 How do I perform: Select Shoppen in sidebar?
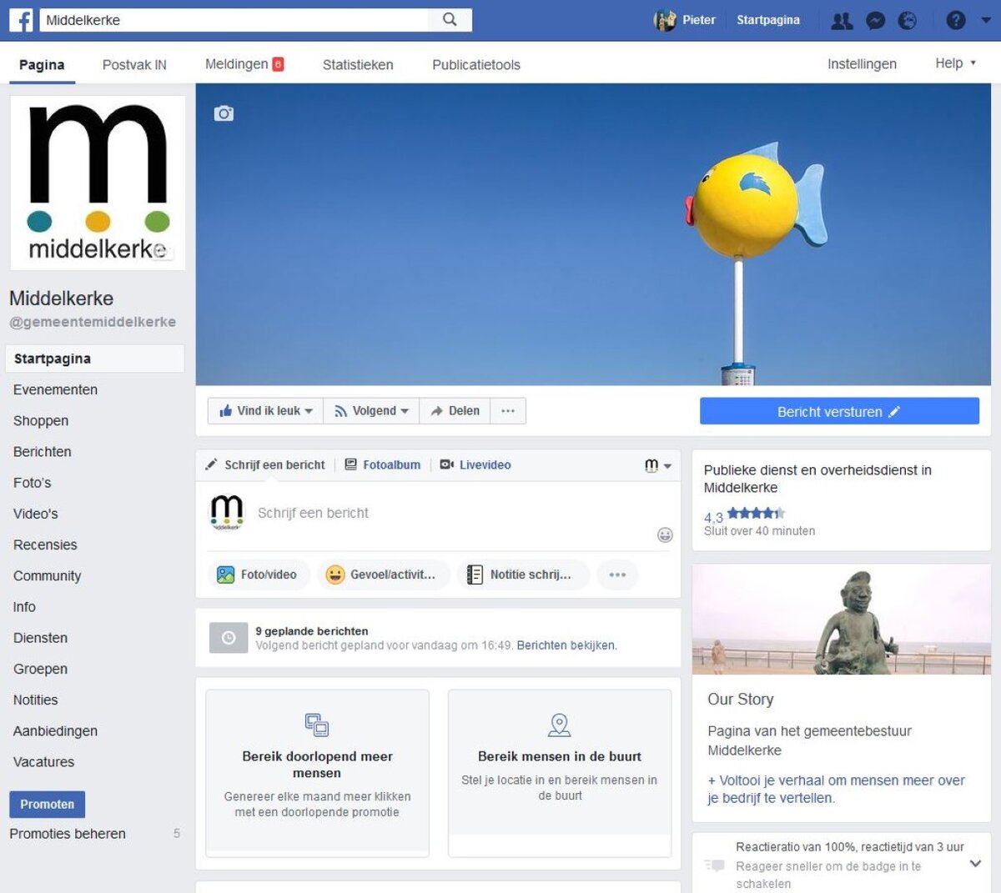(x=41, y=421)
